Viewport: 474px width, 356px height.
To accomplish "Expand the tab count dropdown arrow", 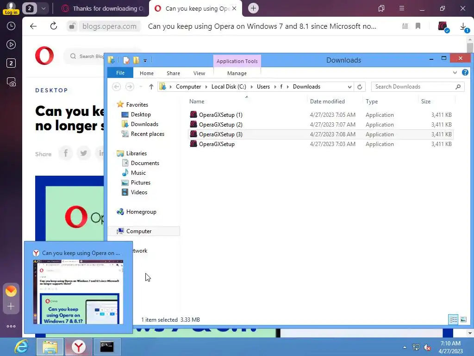I will tap(43, 8).
